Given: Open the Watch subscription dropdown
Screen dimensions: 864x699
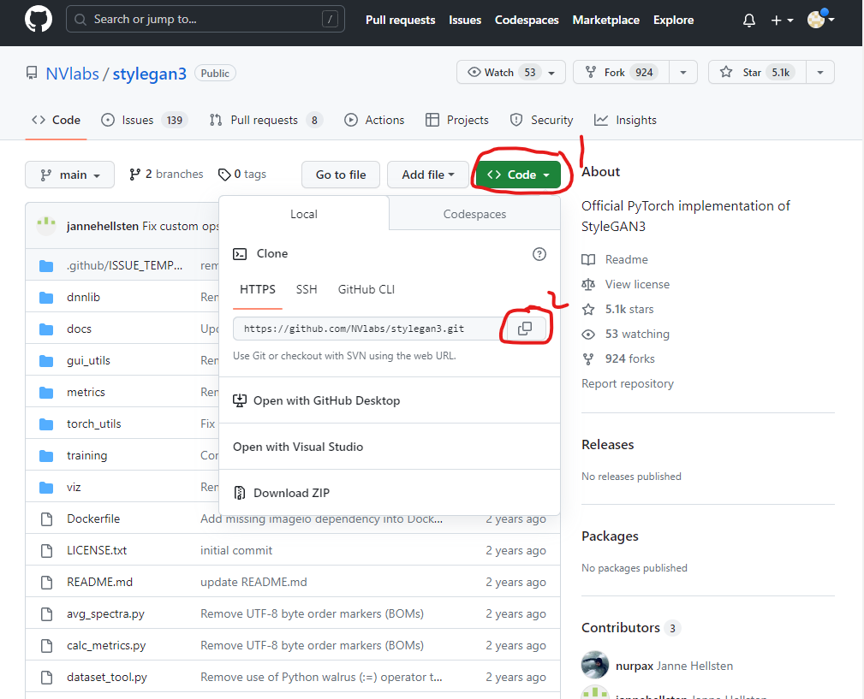Looking at the screenshot, I should (511, 72).
